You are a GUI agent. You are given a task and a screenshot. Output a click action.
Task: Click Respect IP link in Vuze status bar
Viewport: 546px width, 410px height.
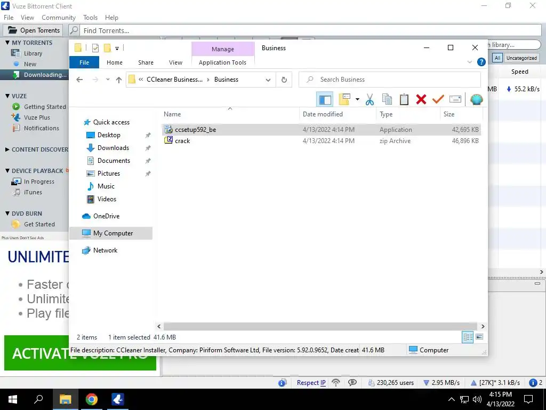[x=311, y=383]
